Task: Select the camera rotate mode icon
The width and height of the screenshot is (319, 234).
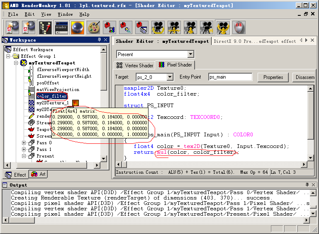Action: pyautogui.click(x=158, y=27)
